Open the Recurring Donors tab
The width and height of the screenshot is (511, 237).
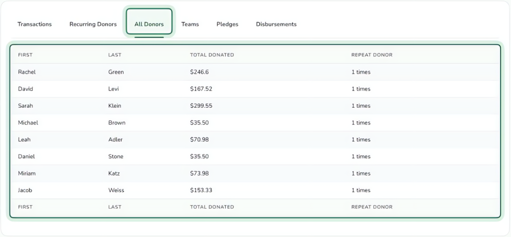(x=93, y=24)
